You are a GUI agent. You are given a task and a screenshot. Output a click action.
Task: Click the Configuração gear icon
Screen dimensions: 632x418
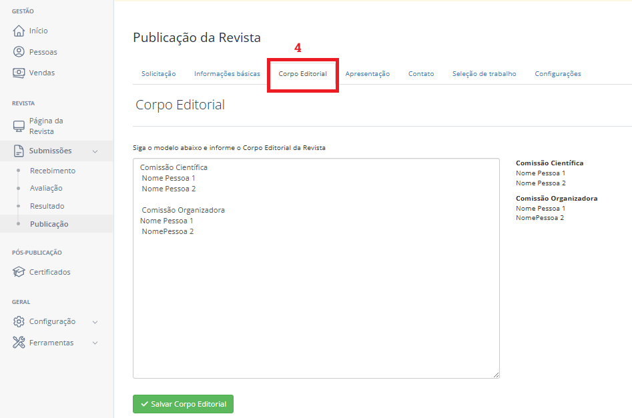pyautogui.click(x=19, y=321)
